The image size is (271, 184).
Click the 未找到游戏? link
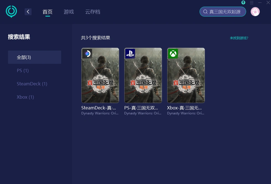point(239,38)
